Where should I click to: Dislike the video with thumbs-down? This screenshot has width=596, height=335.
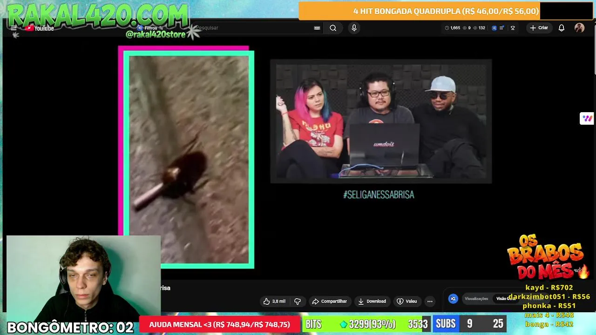click(298, 301)
